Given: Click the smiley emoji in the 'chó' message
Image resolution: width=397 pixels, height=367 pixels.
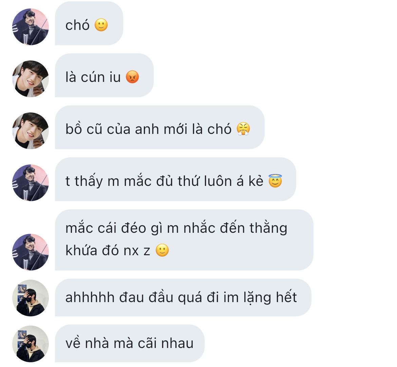Looking at the screenshot, I should tap(101, 25).
